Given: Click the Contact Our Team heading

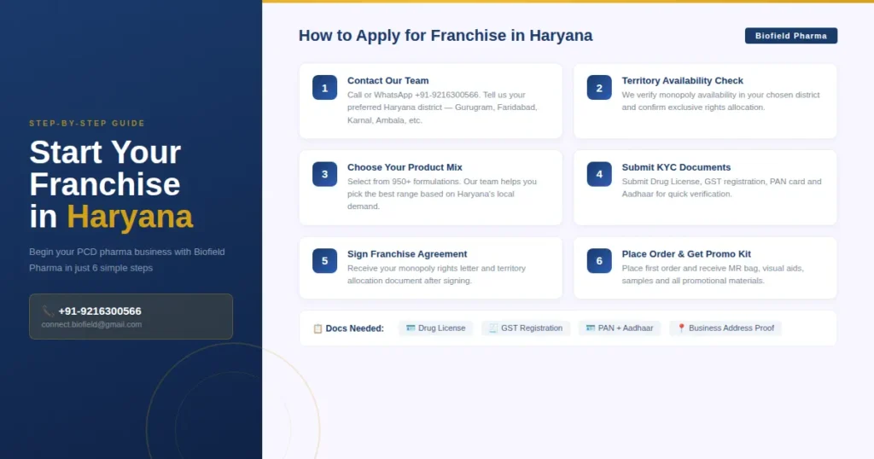Looking at the screenshot, I should click(388, 81).
